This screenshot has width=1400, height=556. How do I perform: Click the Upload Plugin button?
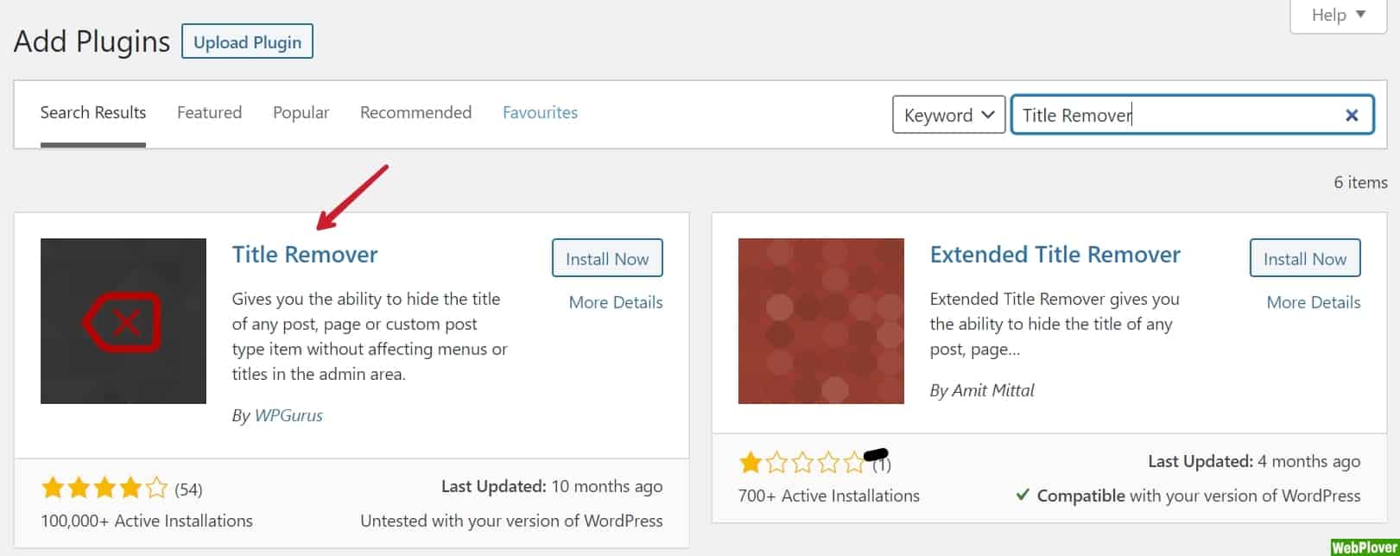(x=247, y=42)
